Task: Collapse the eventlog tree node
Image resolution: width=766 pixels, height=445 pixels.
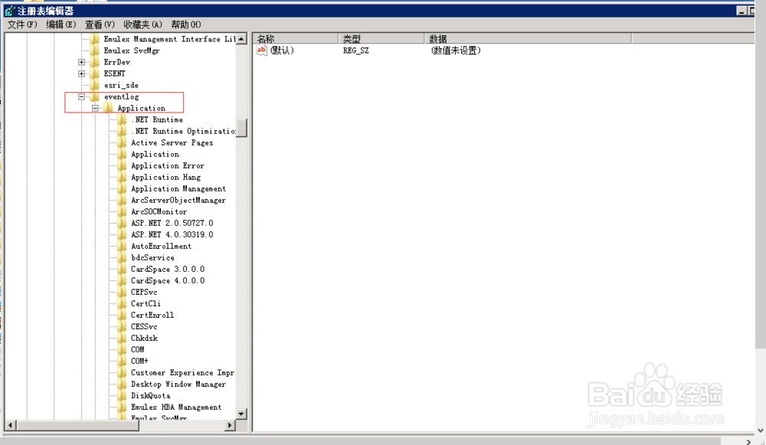Action: [82, 97]
